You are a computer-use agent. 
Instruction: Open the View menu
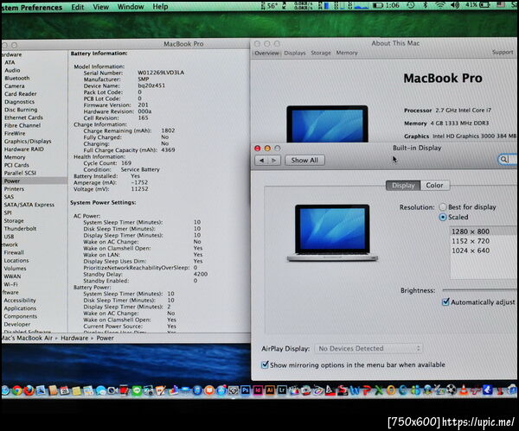tap(100, 7)
